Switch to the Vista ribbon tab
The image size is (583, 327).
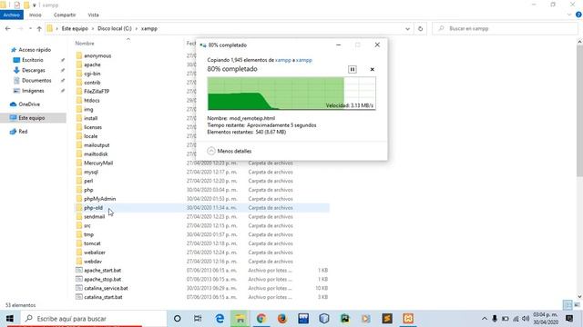(93, 15)
